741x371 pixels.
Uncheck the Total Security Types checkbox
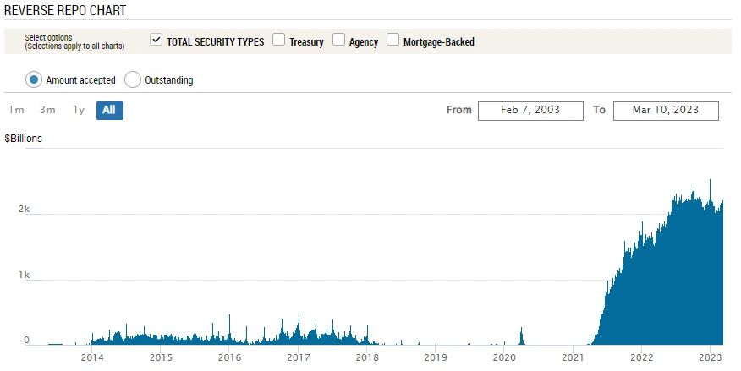pos(156,41)
